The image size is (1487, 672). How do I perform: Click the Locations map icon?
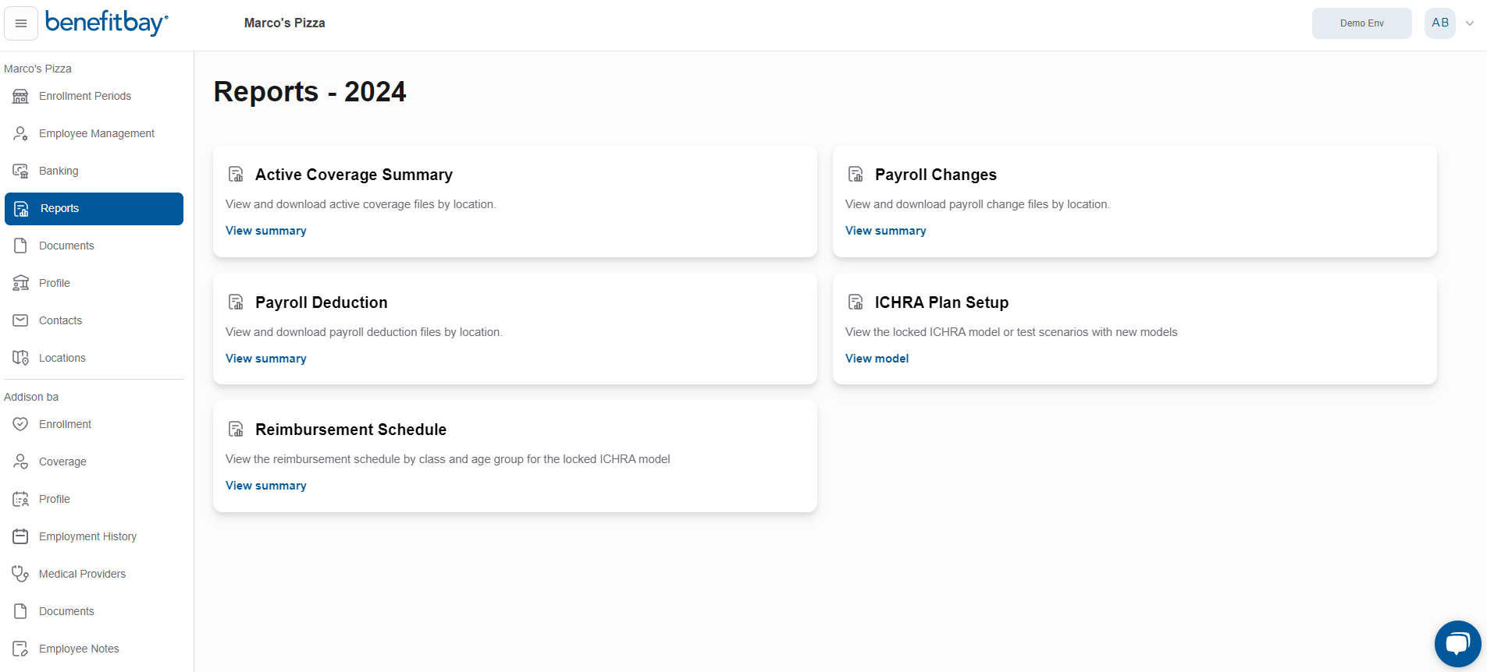pos(20,358)
